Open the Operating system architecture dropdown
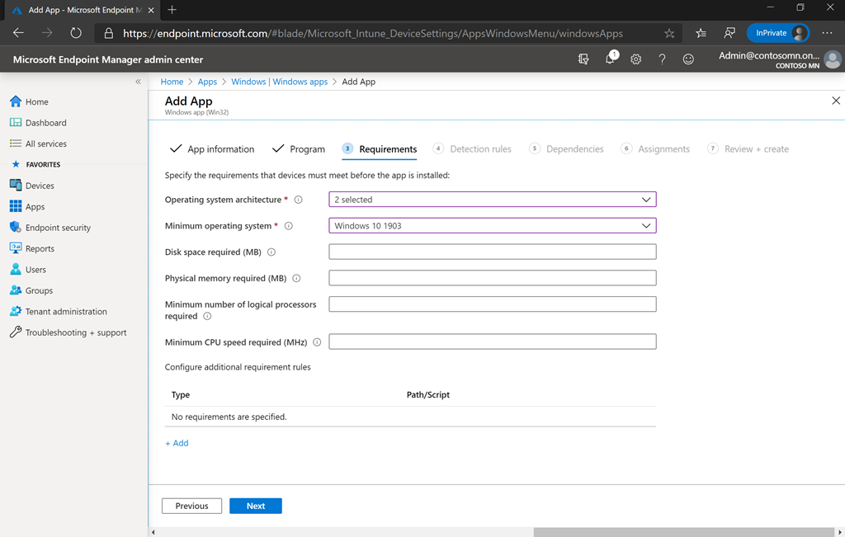 pyautogui.click(x=492, y=199)
